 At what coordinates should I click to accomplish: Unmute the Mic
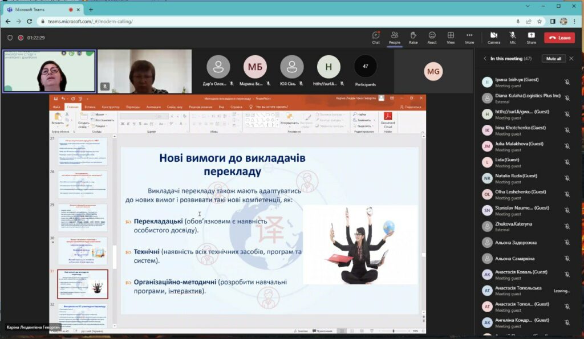point(513,37)
